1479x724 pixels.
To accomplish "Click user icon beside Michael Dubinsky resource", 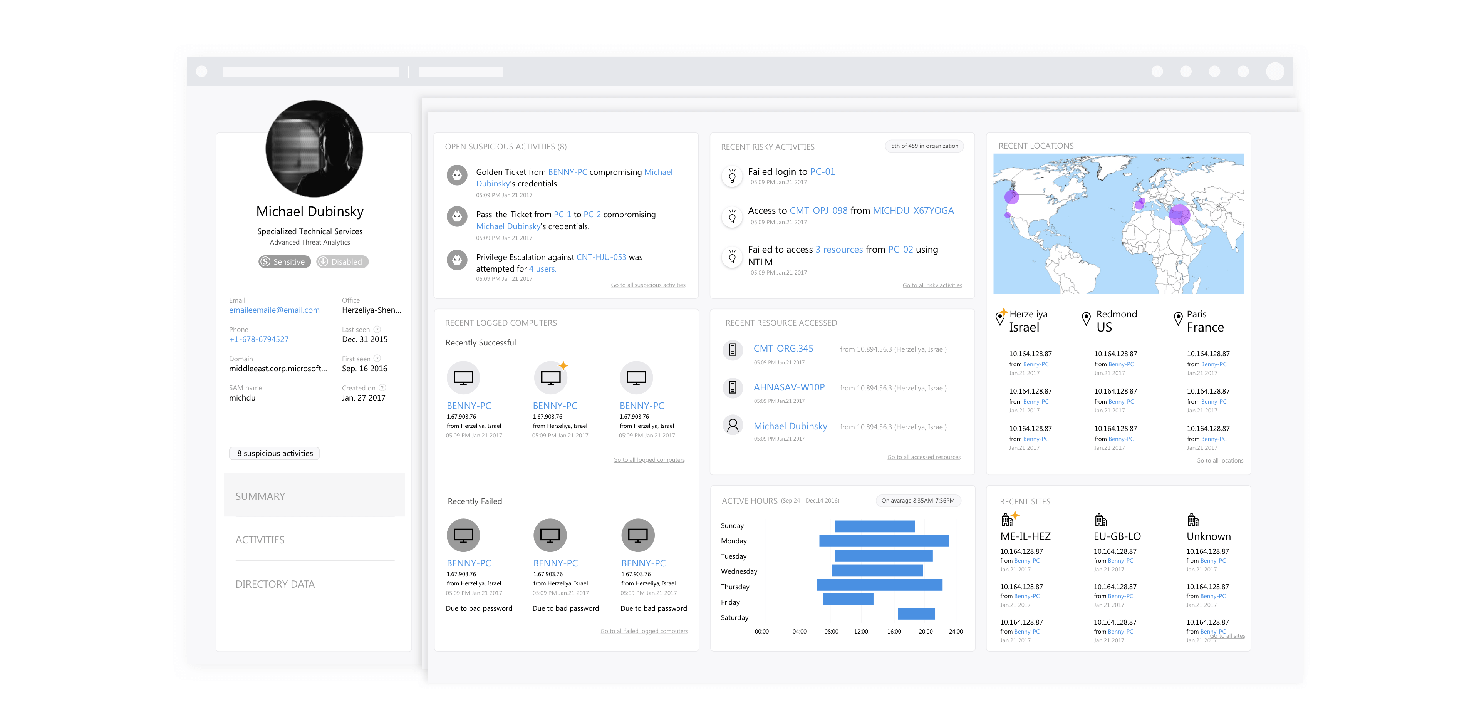I will pos(733,426).
